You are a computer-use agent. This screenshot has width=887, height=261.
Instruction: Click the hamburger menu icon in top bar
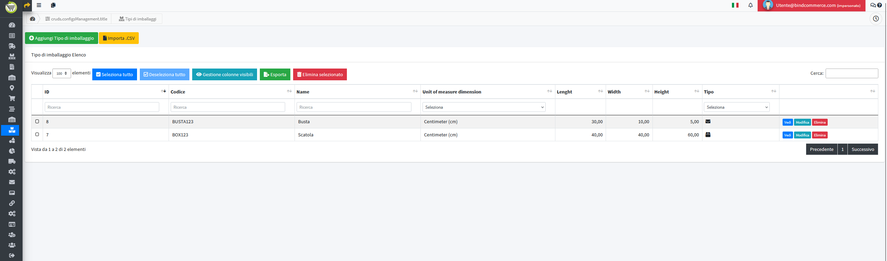39,5
